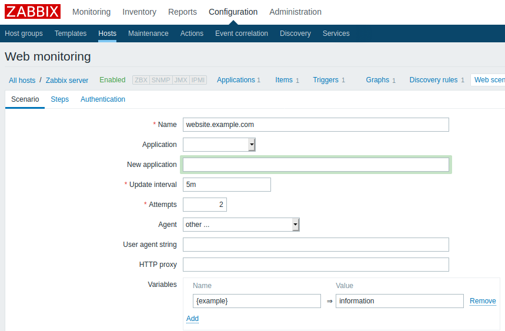Open the Configuration menu

(x=233, y=12)
